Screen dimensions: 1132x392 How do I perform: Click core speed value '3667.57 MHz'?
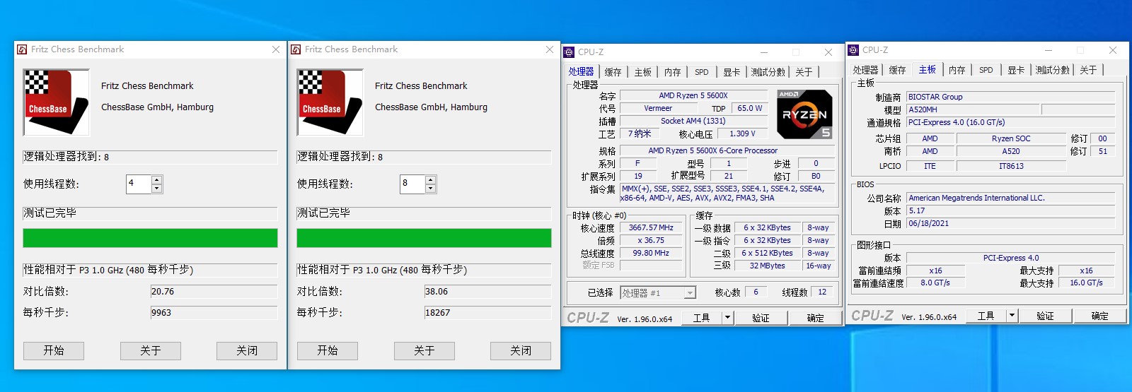coord(651,227)
